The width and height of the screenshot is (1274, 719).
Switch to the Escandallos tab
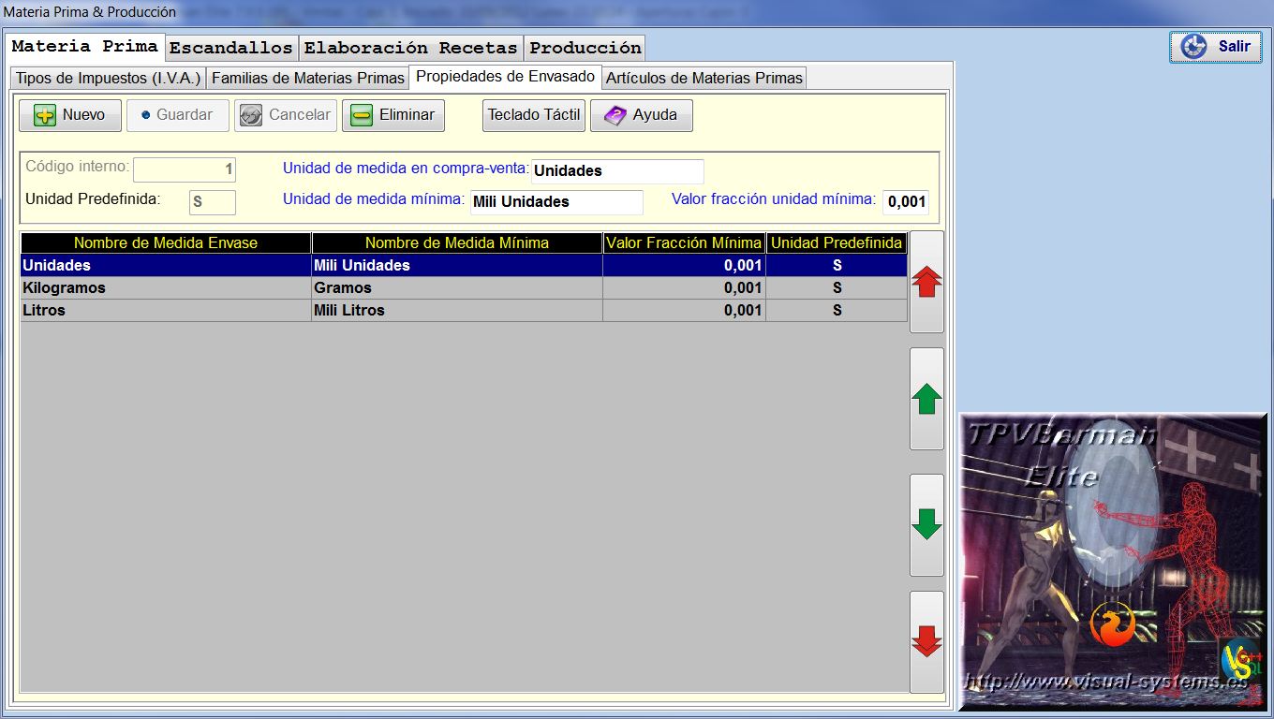coord(231,48)
